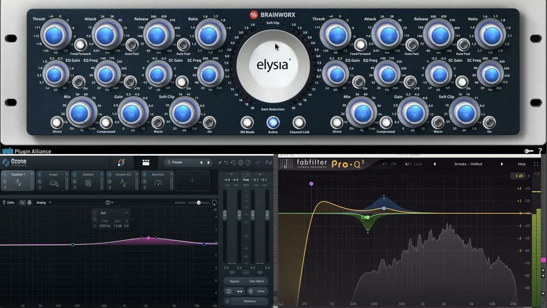The image size is (547, 308).
Task: Select the Maximizer module tab
Action: pos(158,180)
